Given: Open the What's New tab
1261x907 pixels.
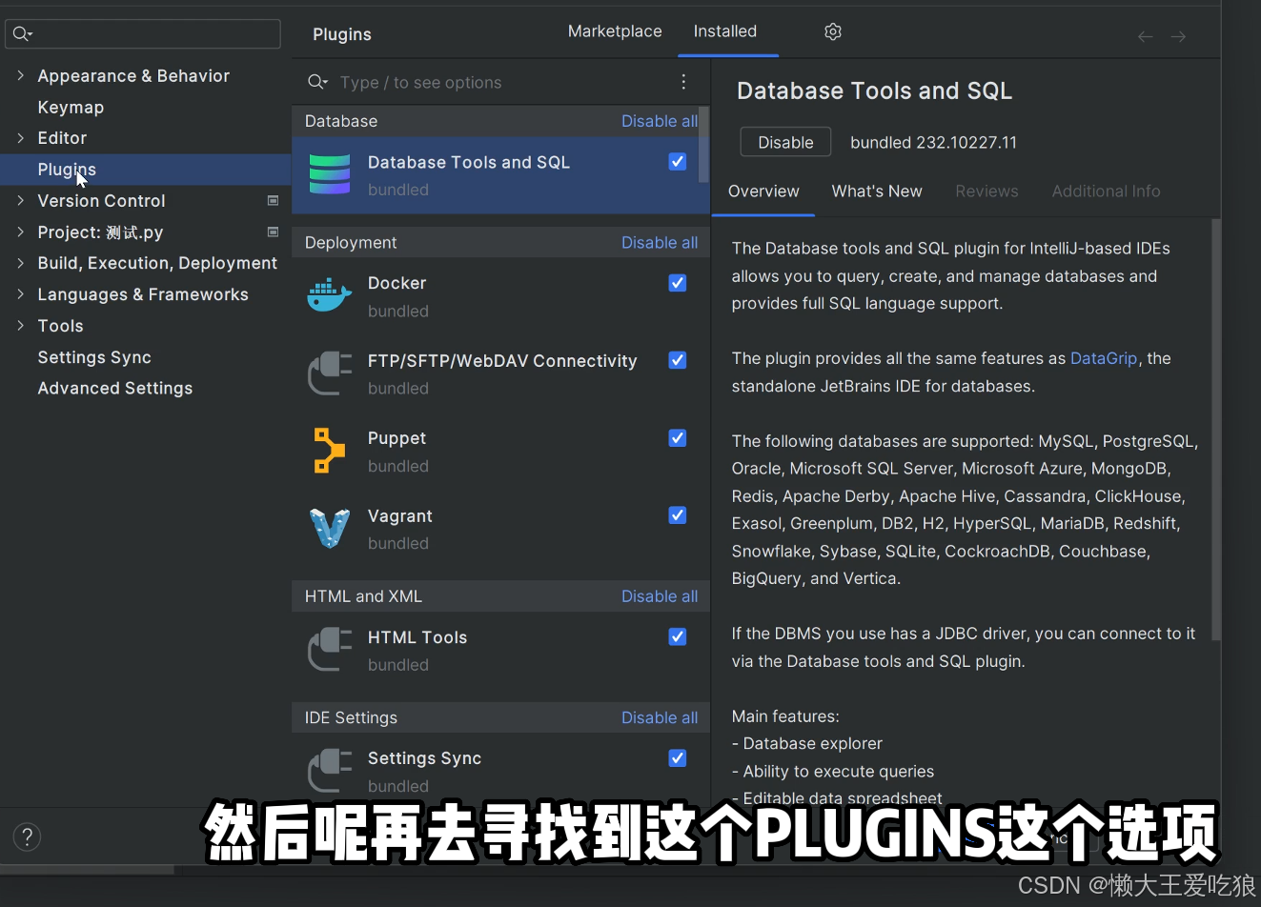Looking at the screenshot, I should pyautogui.click(x=877, y=191).
